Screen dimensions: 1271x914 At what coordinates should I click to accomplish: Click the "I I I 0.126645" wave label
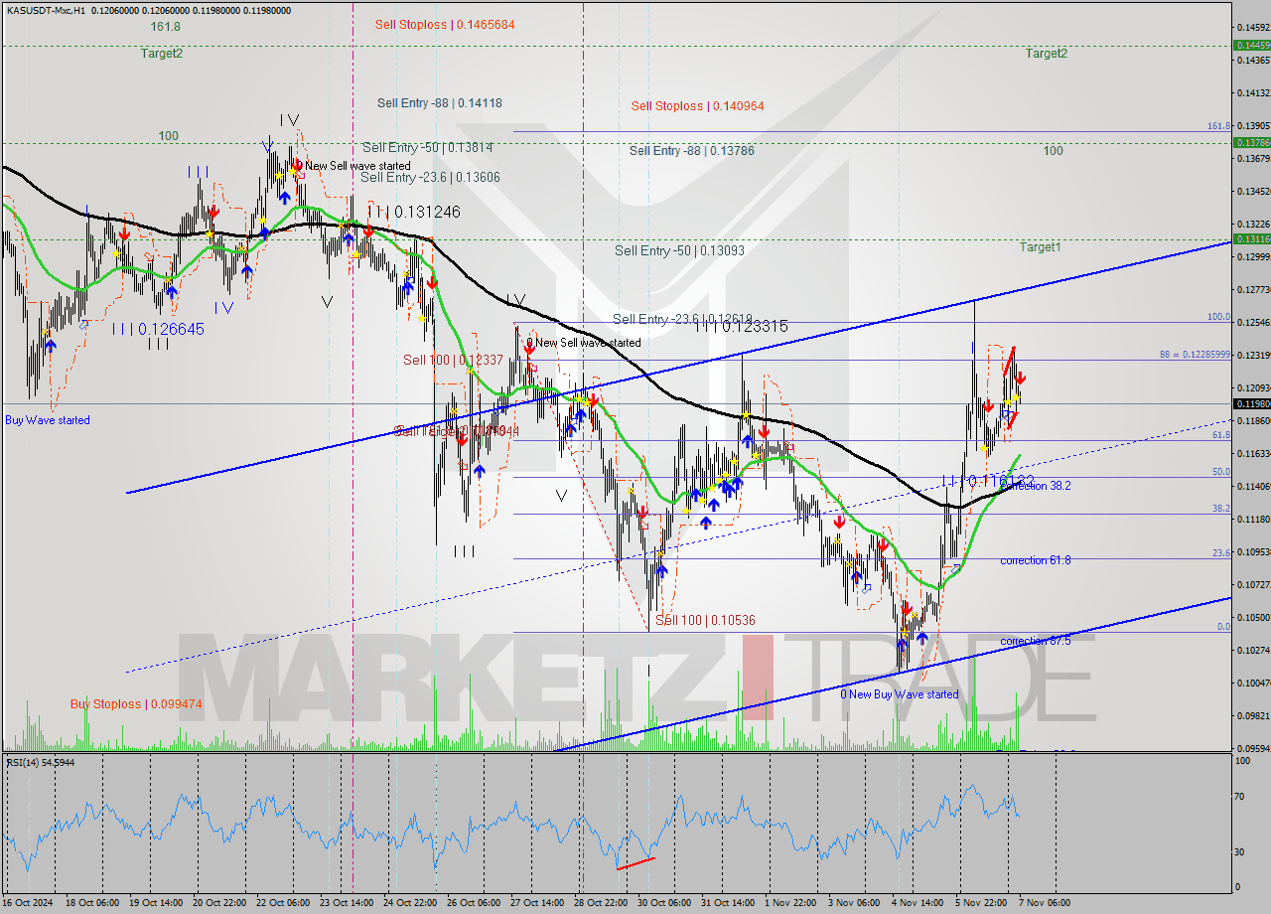point(158,329)
